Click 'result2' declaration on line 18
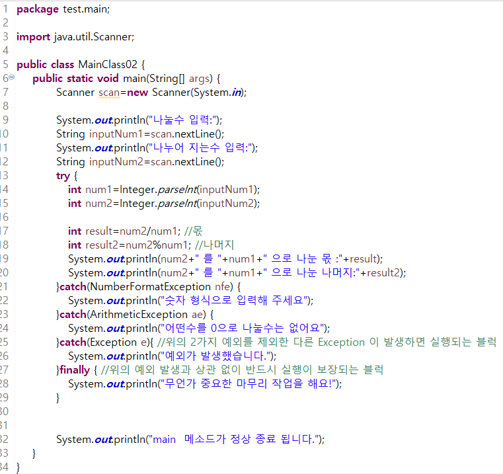Viewport: 503px width, 474px height. pyautogui.click(x=102, y=245)
